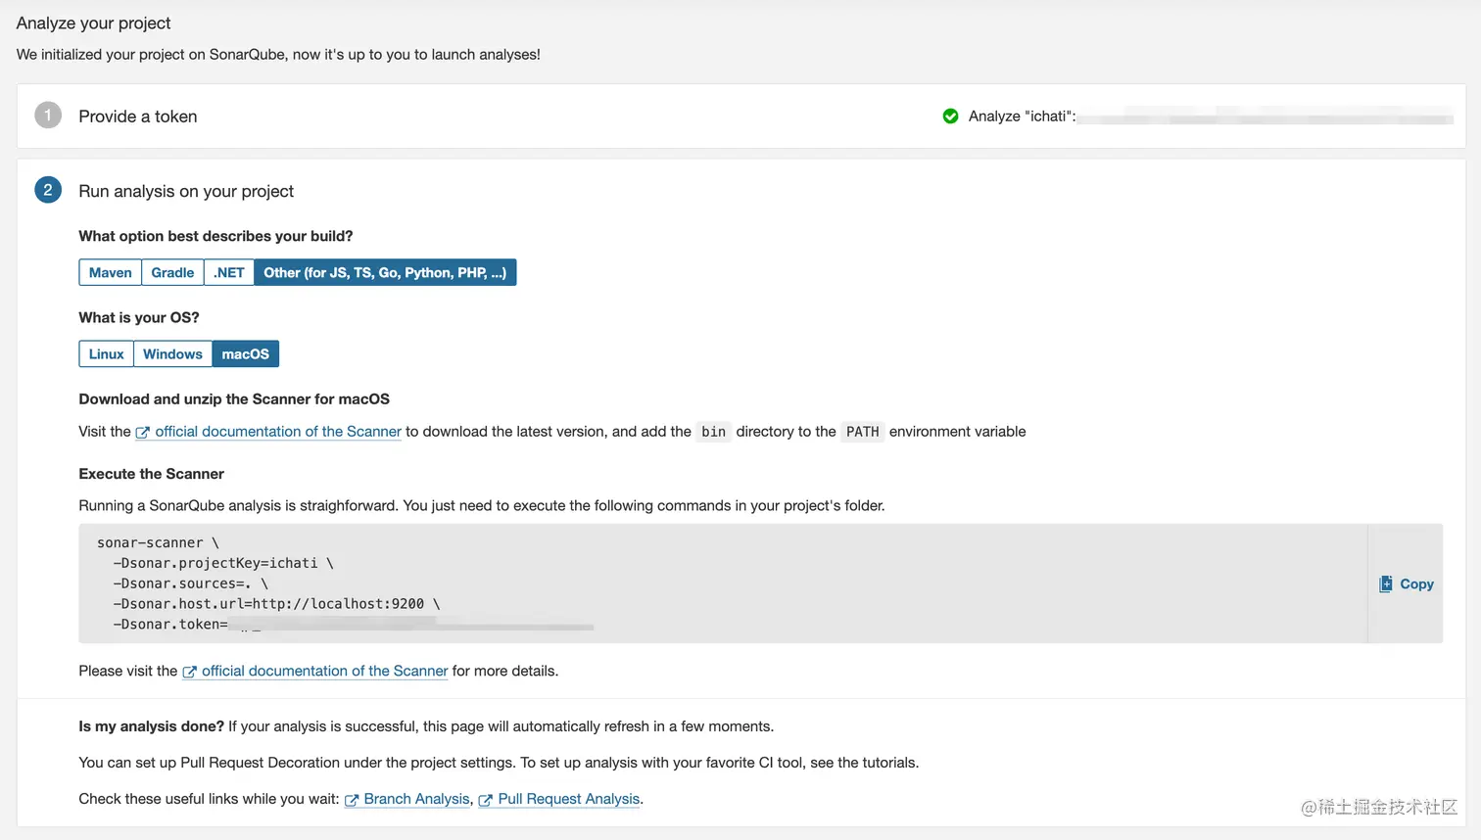Choose Linux as your OS
This screenshot has height=840, width=1481.
[106, 353]
